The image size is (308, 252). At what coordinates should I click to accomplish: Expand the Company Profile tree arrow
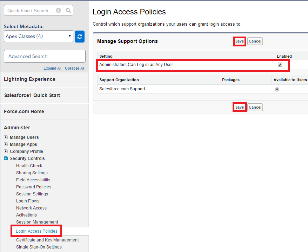[6, 151]
